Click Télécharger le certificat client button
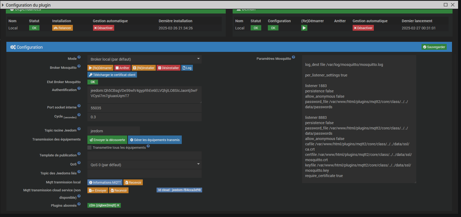The height and width of the screenshot is (217, 461). point(112,75)
